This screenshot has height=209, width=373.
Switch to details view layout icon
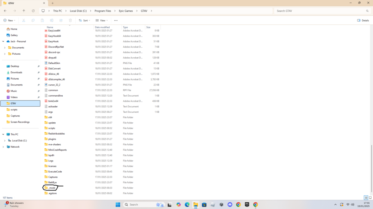pyautogui.click(x=366, y=197)
